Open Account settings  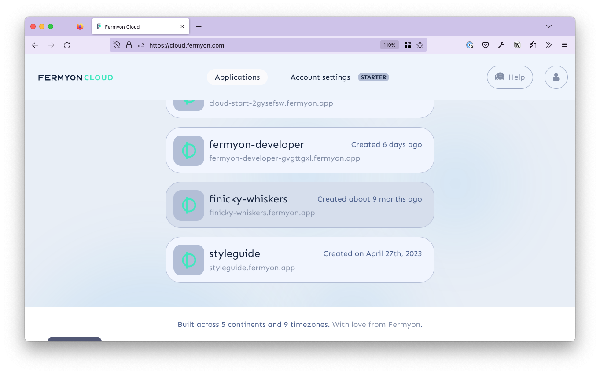point(320,77)
